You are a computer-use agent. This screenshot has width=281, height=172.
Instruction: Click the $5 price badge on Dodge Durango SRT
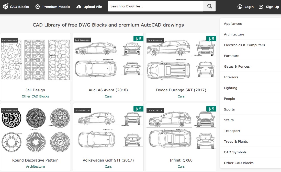211,39
